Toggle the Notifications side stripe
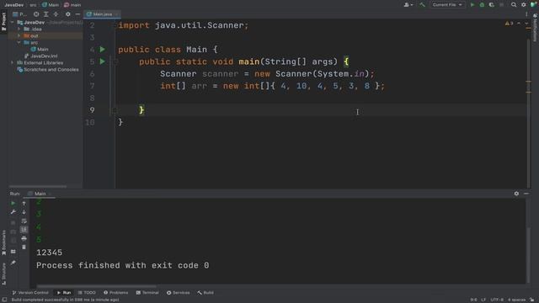Image resolution: width=539 pixels, height=303 pixels. coord(536,28)
